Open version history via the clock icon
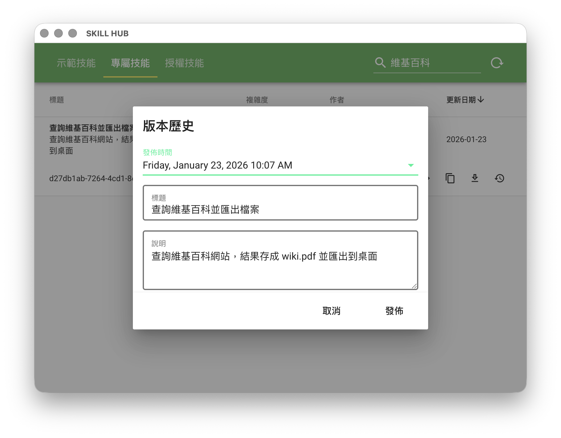 (499, 178)
